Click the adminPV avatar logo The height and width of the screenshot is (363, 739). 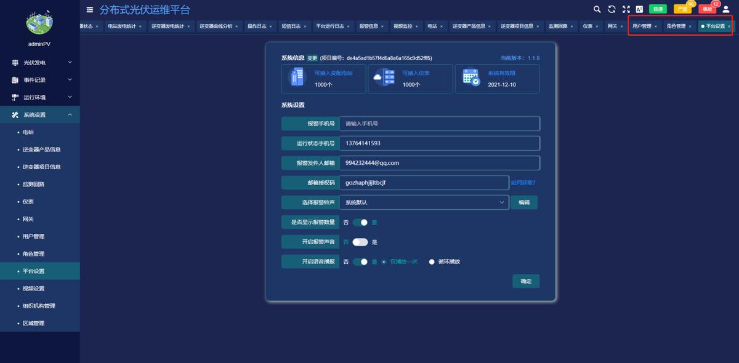click(x=39, y=22)
